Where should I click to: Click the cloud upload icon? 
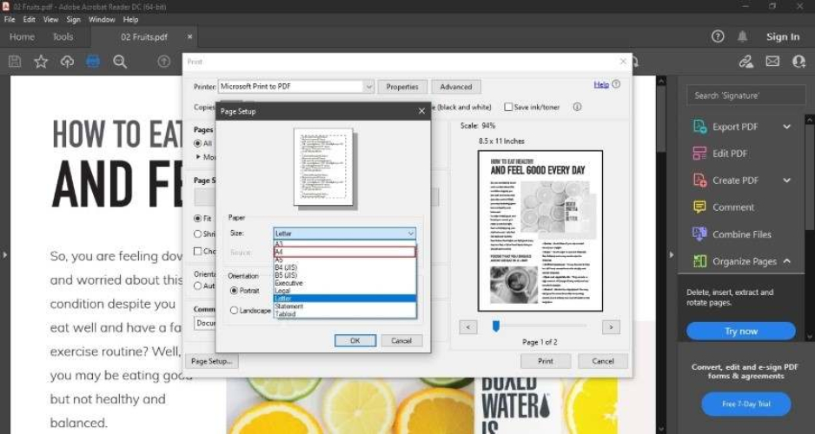(x=67, y=62)
